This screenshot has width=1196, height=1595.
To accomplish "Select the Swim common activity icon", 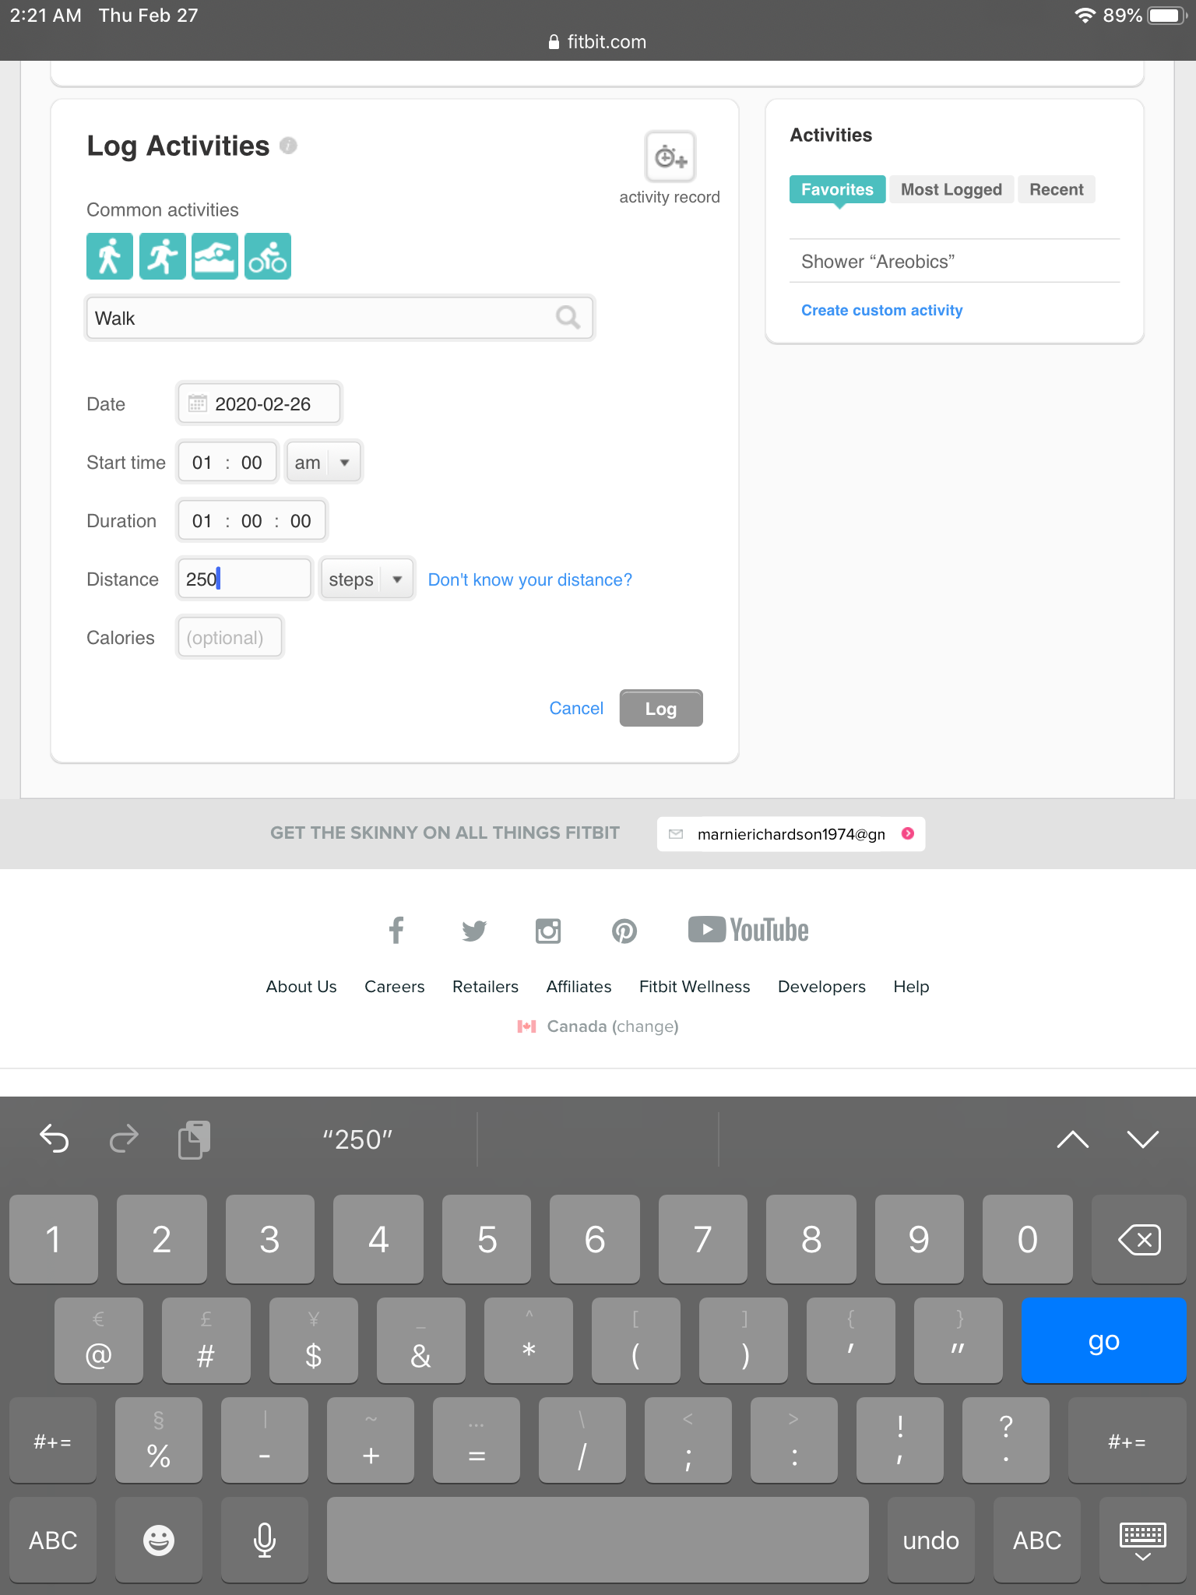I will point(215,256).
